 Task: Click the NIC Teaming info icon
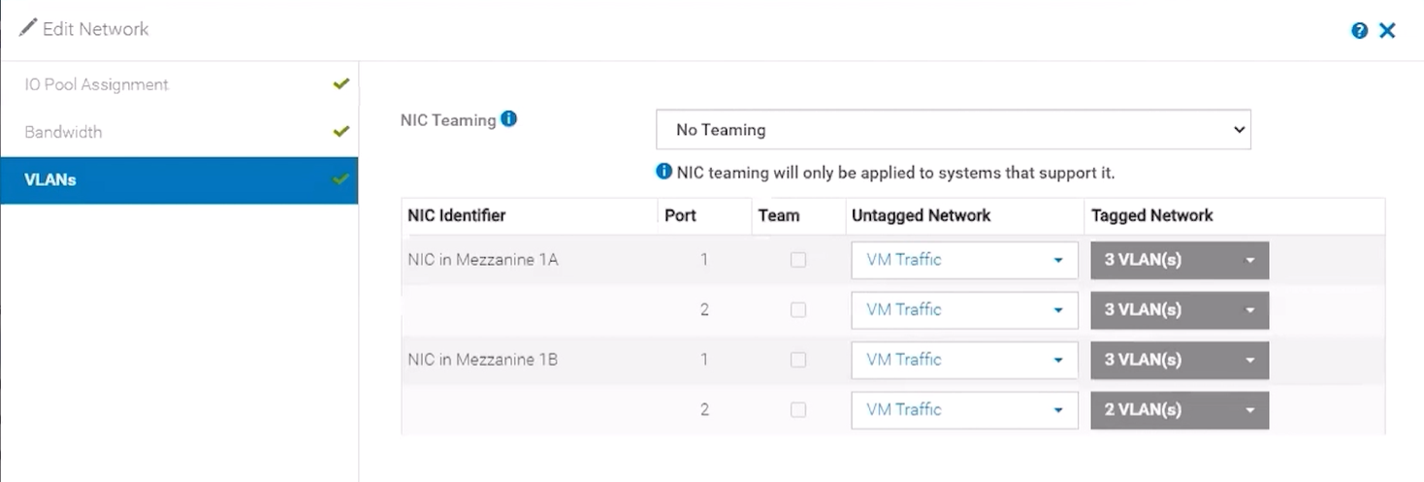point(509,119)
